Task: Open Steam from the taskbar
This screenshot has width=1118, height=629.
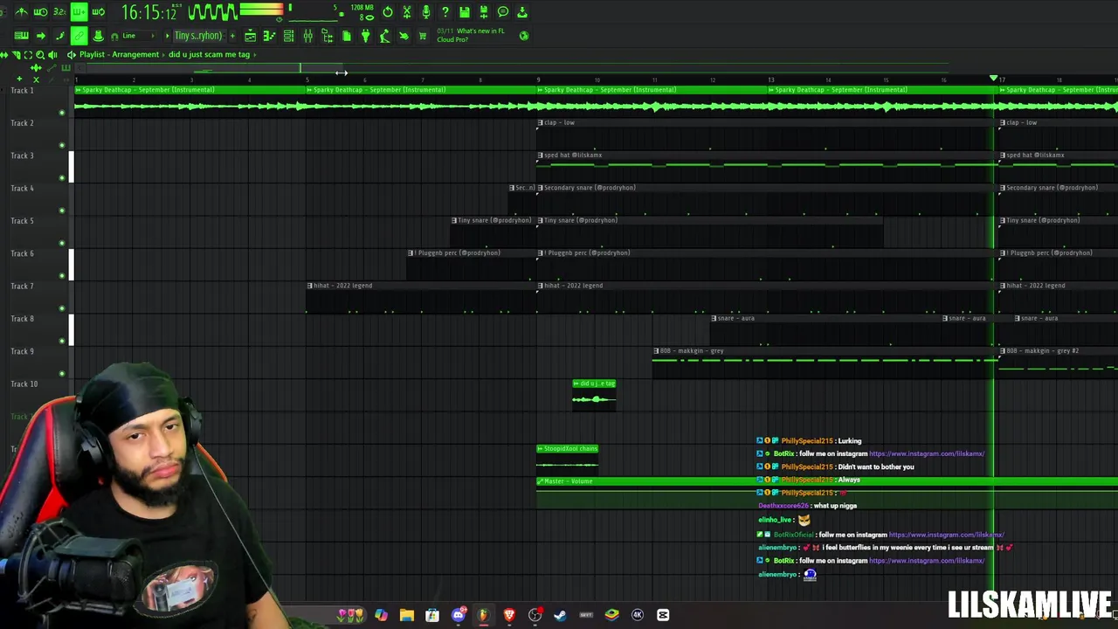Action: (560, 615)
